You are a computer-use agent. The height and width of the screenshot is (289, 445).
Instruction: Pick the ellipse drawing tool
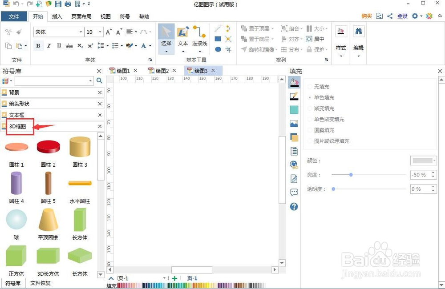point(218,49)
